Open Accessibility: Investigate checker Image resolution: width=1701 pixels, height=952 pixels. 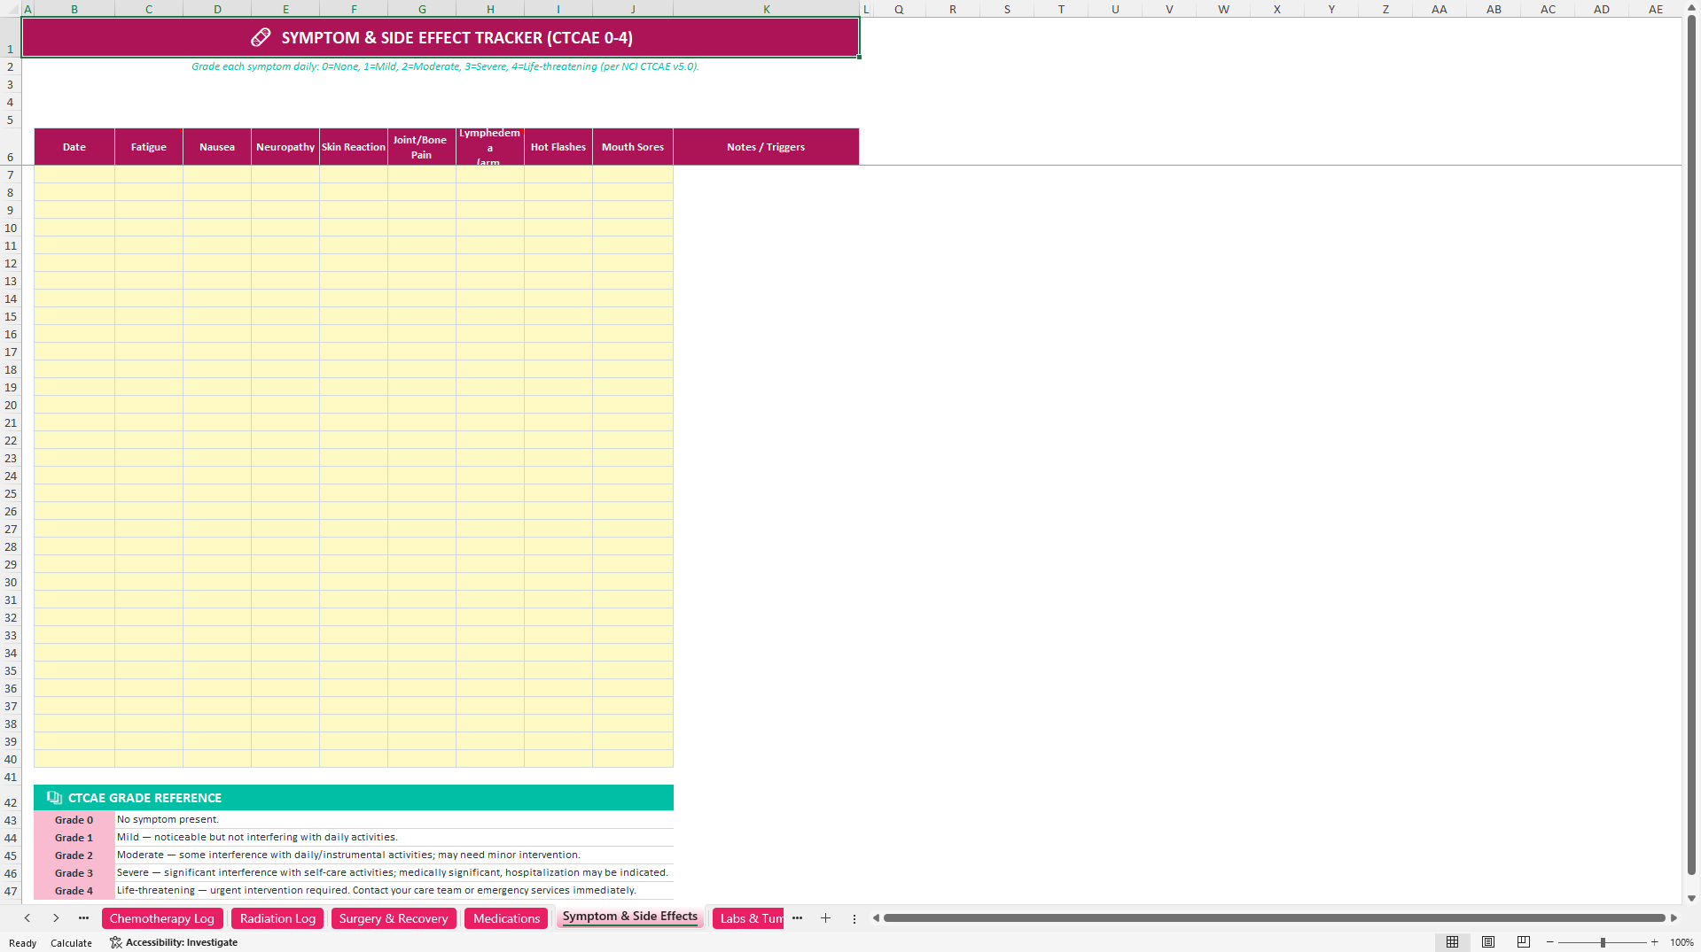pos(174,942)
